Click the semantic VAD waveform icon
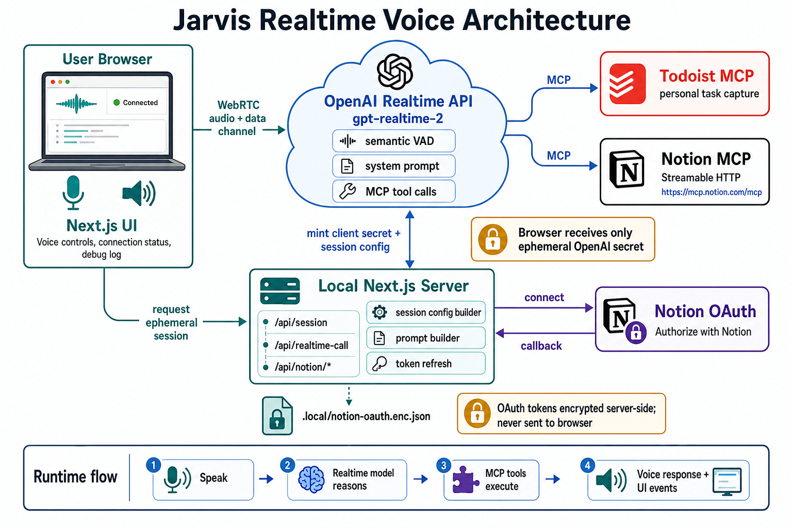The height and width of the screenshot is (528, 792). [348, 141]
